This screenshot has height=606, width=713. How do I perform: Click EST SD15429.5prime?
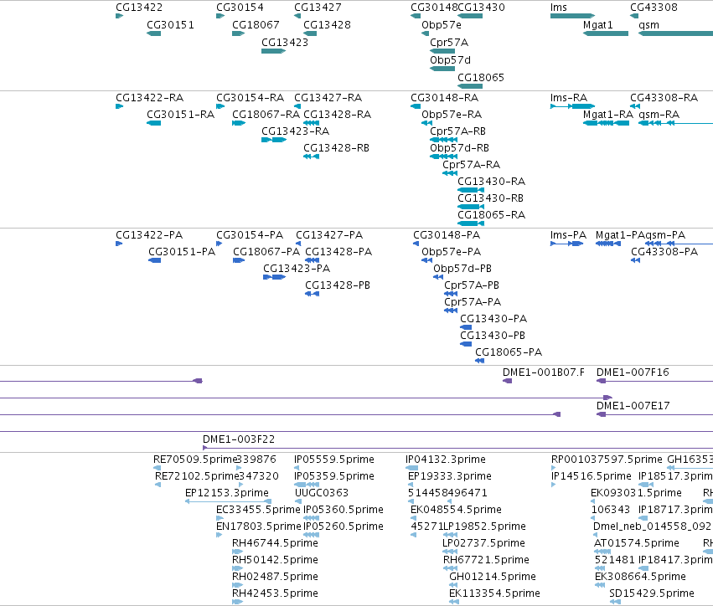[615, 602]
